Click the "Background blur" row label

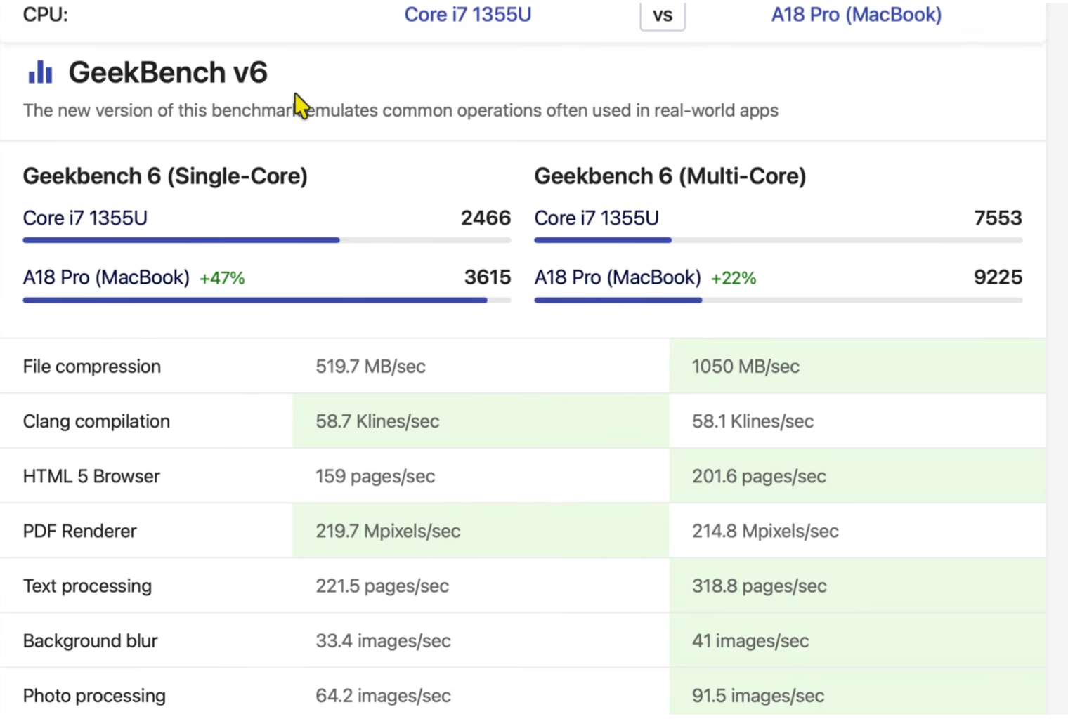(x=90, y=640)
